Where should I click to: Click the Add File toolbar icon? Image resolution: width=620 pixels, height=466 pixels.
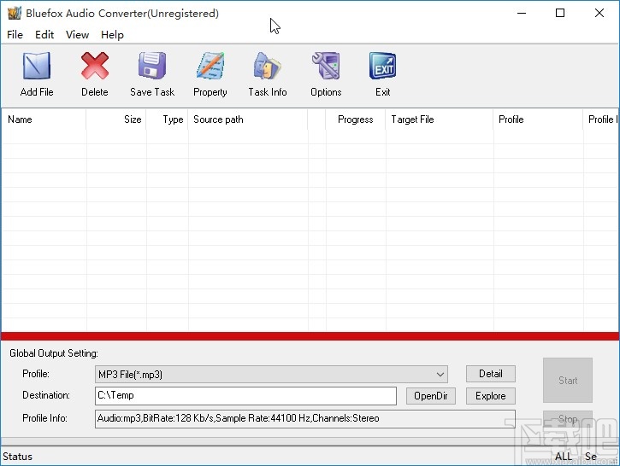(37, 66)
